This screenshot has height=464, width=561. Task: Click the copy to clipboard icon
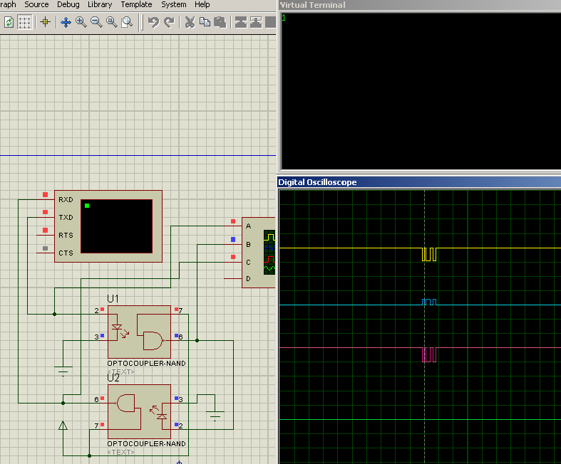(x=205, y=22)
